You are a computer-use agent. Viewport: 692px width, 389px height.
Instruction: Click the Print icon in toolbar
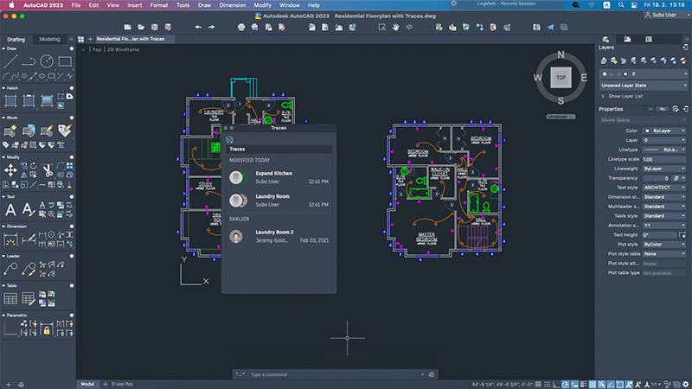tap(241, 28)
